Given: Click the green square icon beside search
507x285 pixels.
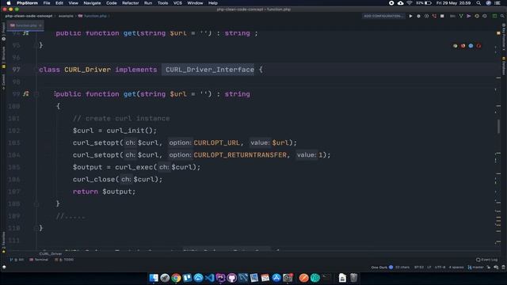Looking at the screenshot, I should point(494,16).
